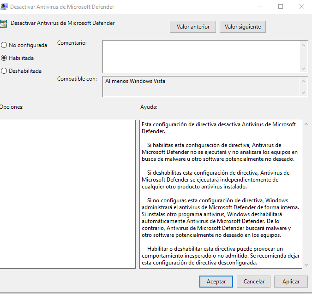The image size is (312, 294).
Task: Maximize the Desactivar Antivirus window
Action: (x=281, y=7)
